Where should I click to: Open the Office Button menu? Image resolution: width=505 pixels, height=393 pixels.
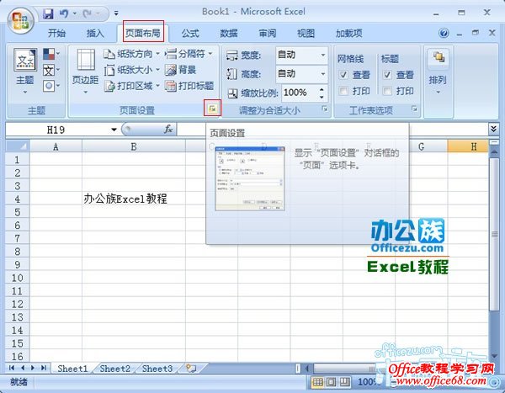click(20, 20)
